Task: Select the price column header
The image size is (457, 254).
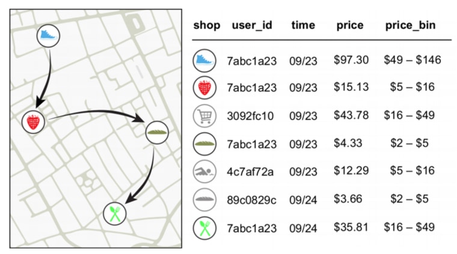Action: click(350, 26)
